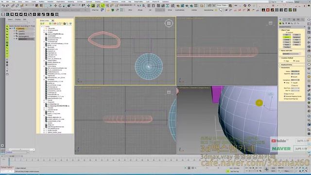Enable the Slice On checkbox
This screenshot has height=175, width=311.
tap(292, 86)
